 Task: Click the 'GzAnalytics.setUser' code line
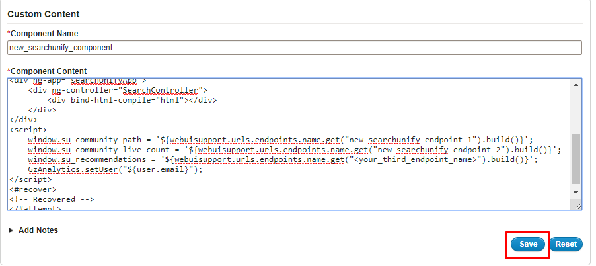click(115, 169)
